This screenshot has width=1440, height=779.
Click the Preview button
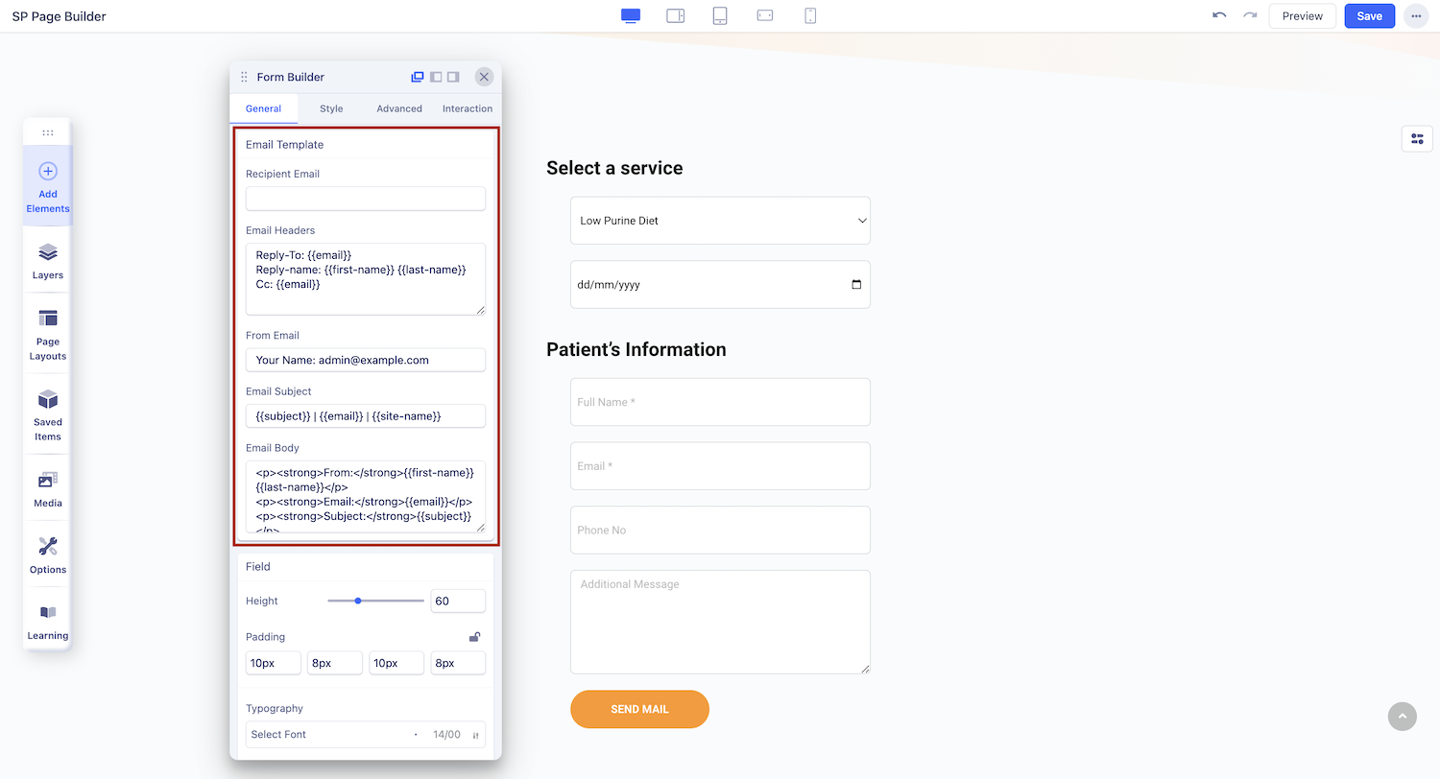[1303, 16]
